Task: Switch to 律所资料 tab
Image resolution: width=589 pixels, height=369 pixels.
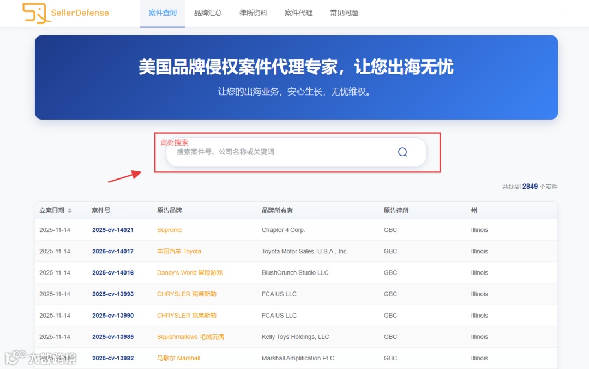Action: 253,13
